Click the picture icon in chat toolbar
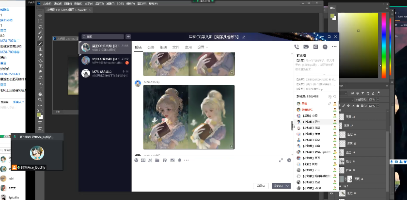 pos(172,161)
